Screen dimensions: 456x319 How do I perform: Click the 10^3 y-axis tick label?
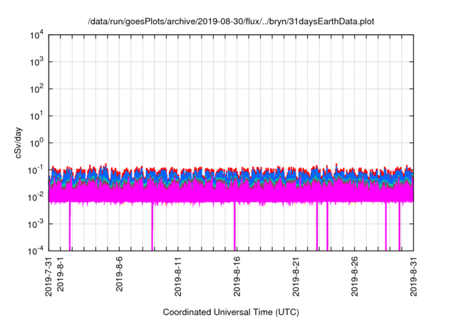click(36, 62)
